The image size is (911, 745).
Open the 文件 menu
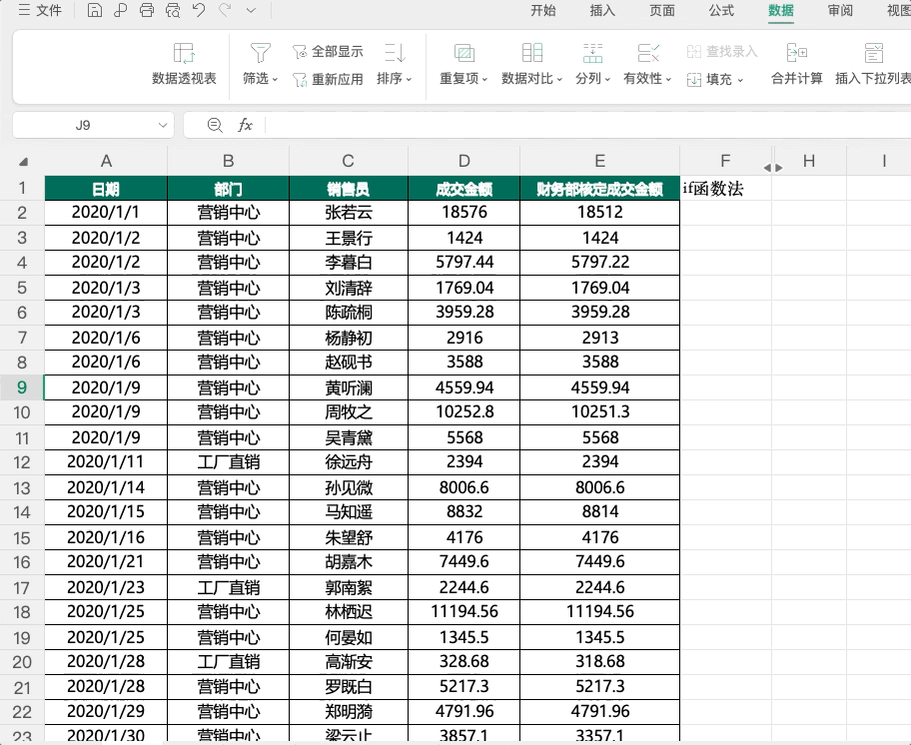40,10
